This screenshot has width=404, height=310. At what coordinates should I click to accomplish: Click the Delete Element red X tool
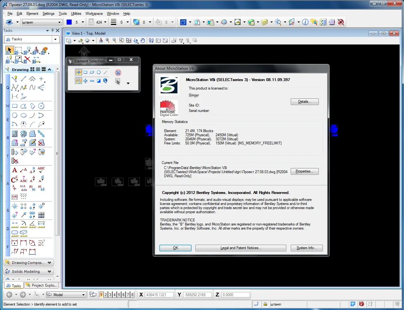27,59
